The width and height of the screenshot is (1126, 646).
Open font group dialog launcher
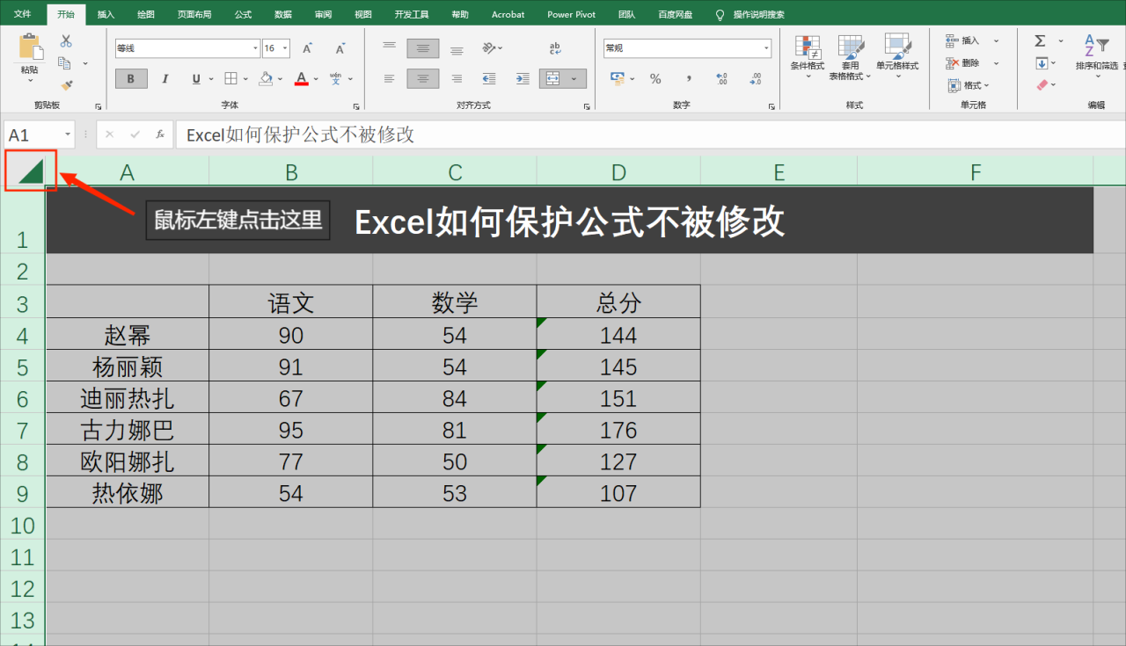pos(357,106)
